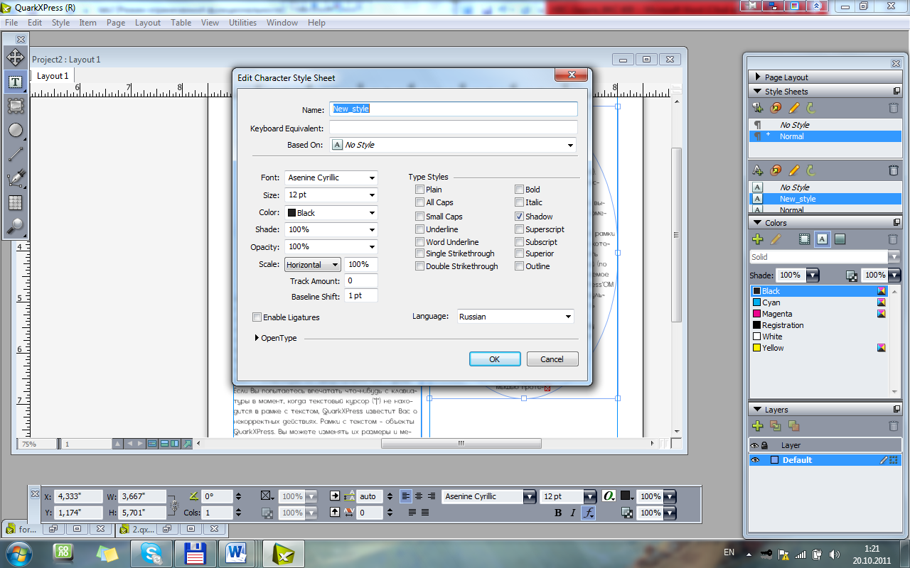The image size is (910, 568).
Task: Open the Opacity dropdown in dialog
Action: coord(331,246)
